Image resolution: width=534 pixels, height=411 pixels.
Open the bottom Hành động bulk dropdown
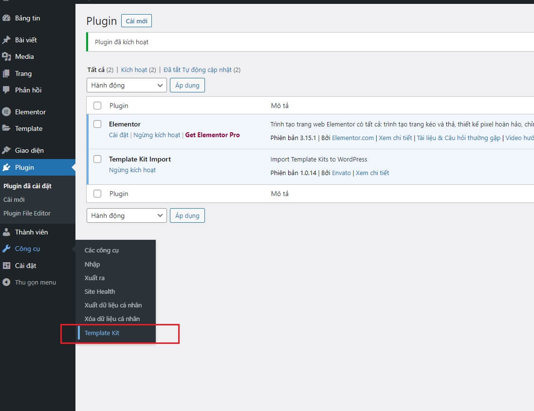(127, 215)
